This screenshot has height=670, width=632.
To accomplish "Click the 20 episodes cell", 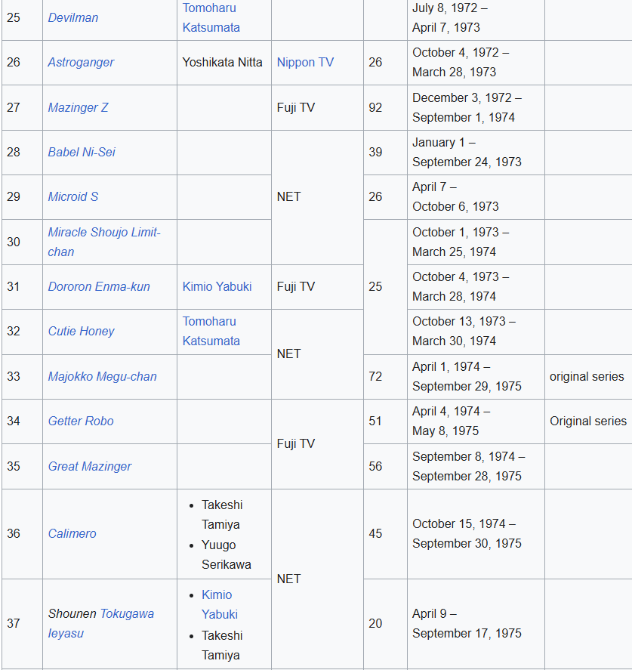I will click(x=385, y=624).
